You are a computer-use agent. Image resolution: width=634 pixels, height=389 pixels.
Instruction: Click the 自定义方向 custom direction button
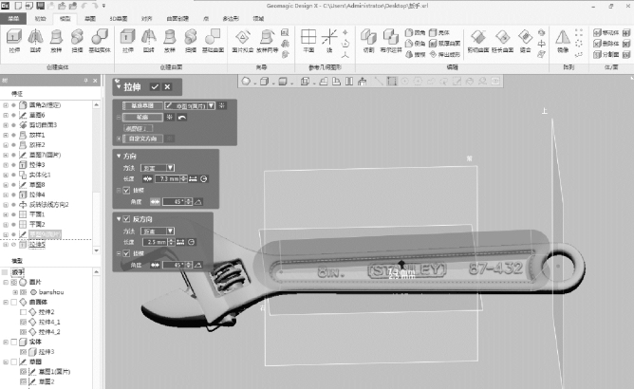point(142,139)
